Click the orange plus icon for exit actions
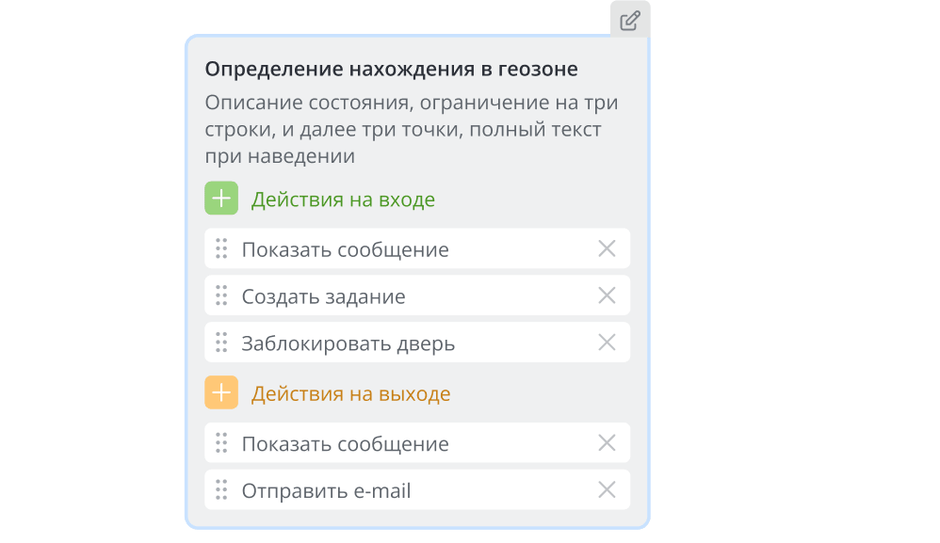Viewport: 940px width, 543px height. pos(220,392)
